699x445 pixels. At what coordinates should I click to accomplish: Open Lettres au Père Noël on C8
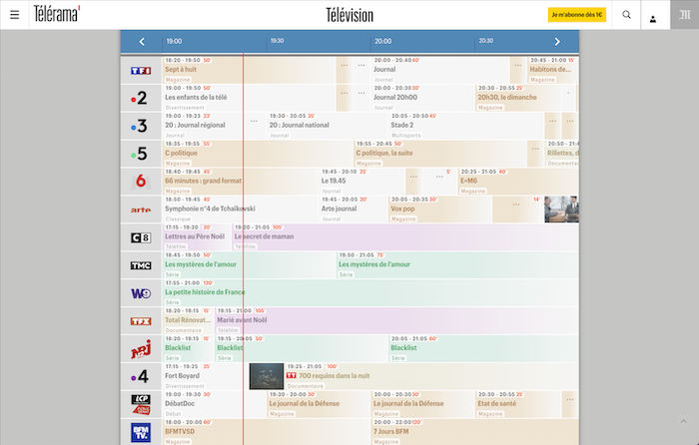(197, 237)
